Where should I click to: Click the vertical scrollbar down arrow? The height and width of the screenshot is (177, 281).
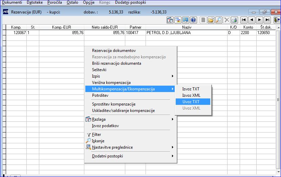pos(279,172)
